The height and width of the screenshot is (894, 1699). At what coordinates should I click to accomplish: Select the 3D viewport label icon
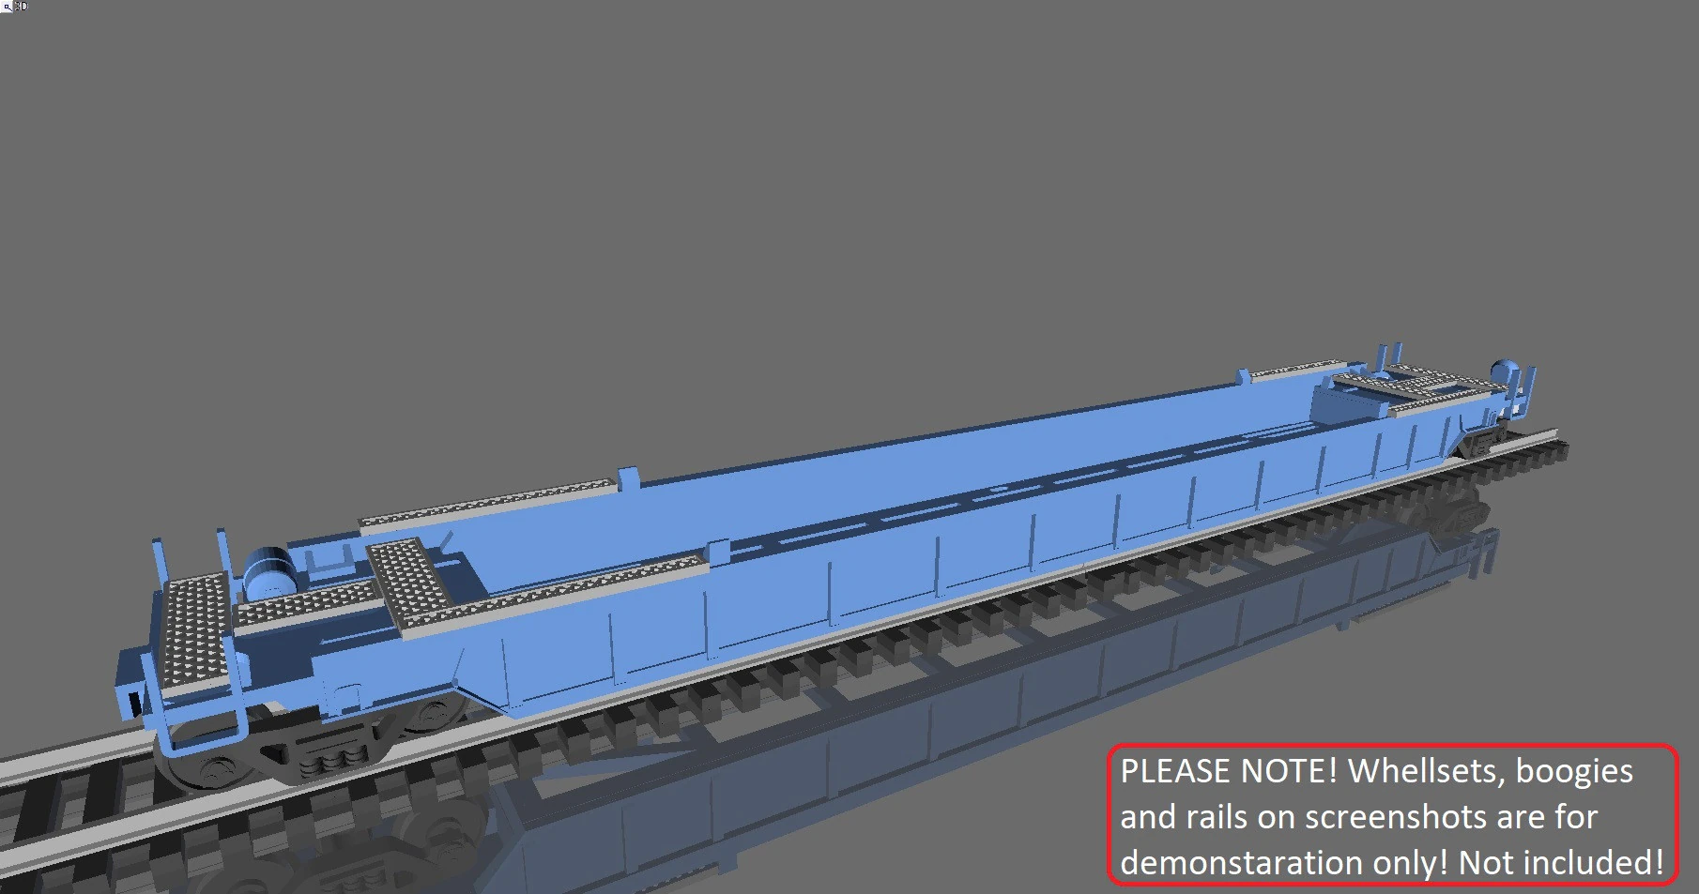coord(21,6)
